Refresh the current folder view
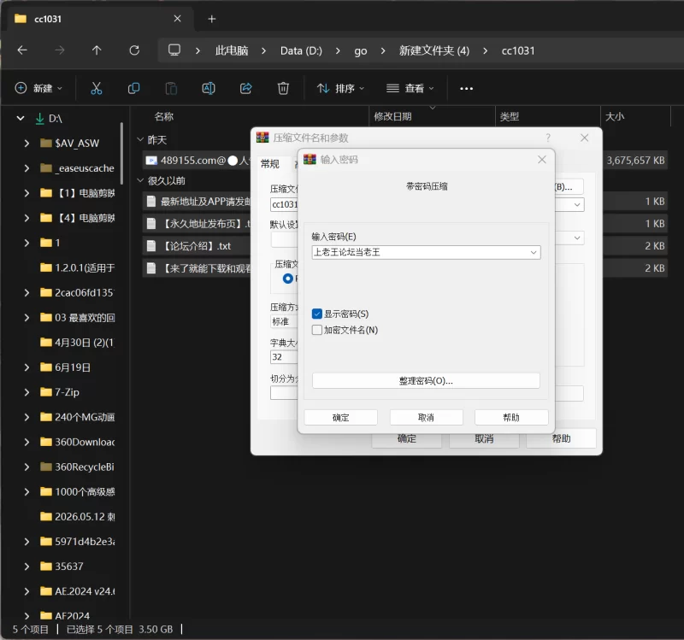 tap(134, 50)
